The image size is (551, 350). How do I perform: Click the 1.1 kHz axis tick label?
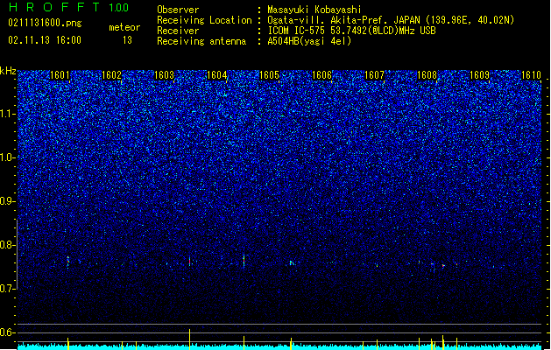coord(7,114)
